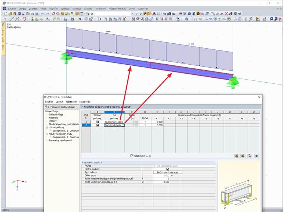284x212 pixels.
Task: Toggle the Relativně (0 ... 1) checkbox
Action: pyautogui.click(x=132, y=156)
